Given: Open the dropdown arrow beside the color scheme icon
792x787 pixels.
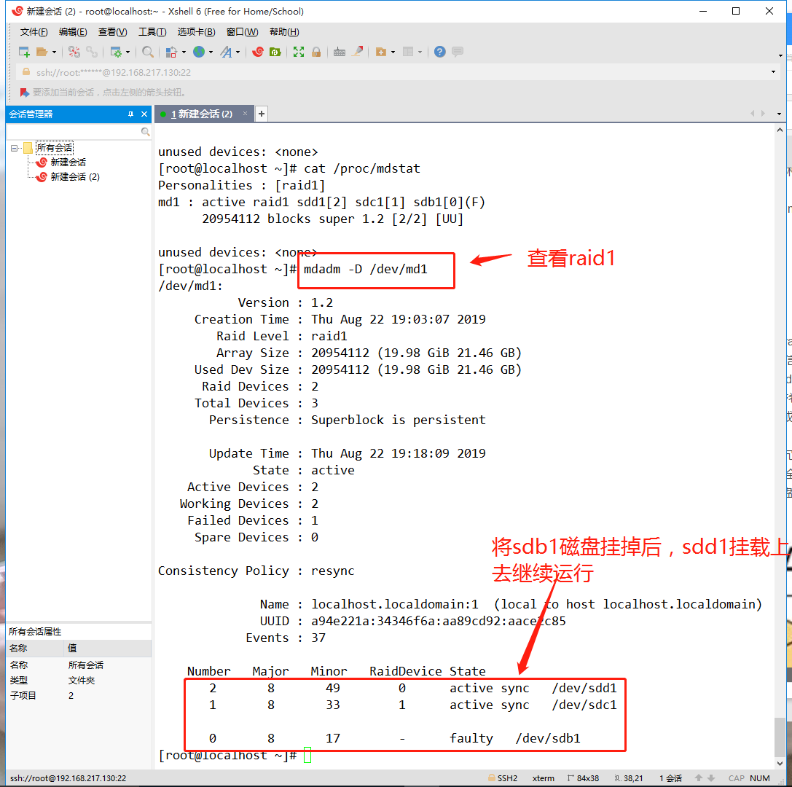Looking at the screenshot, I should click(x=184, y=52).
